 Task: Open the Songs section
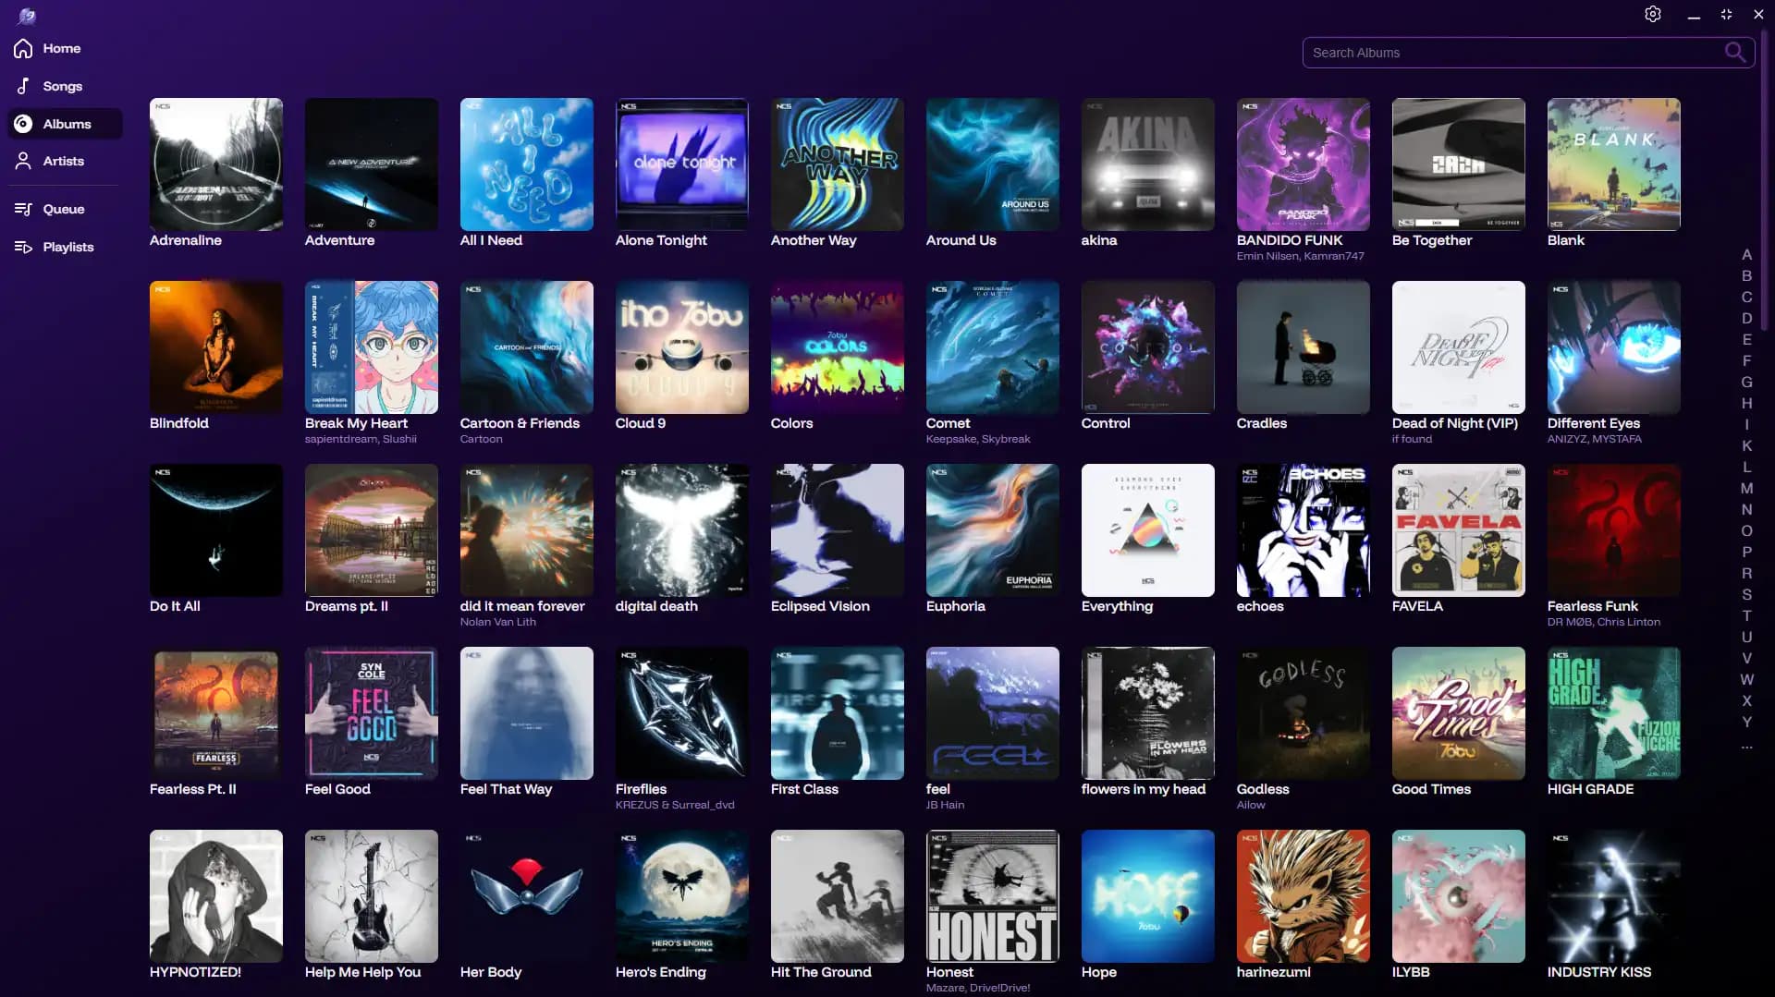point(62,85)
